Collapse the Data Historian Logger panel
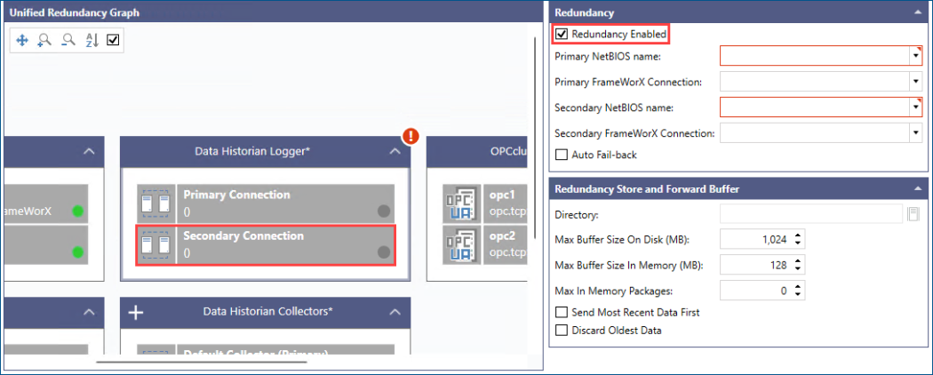The height and width of the screenshot is (375, 933). click(395, 152)
